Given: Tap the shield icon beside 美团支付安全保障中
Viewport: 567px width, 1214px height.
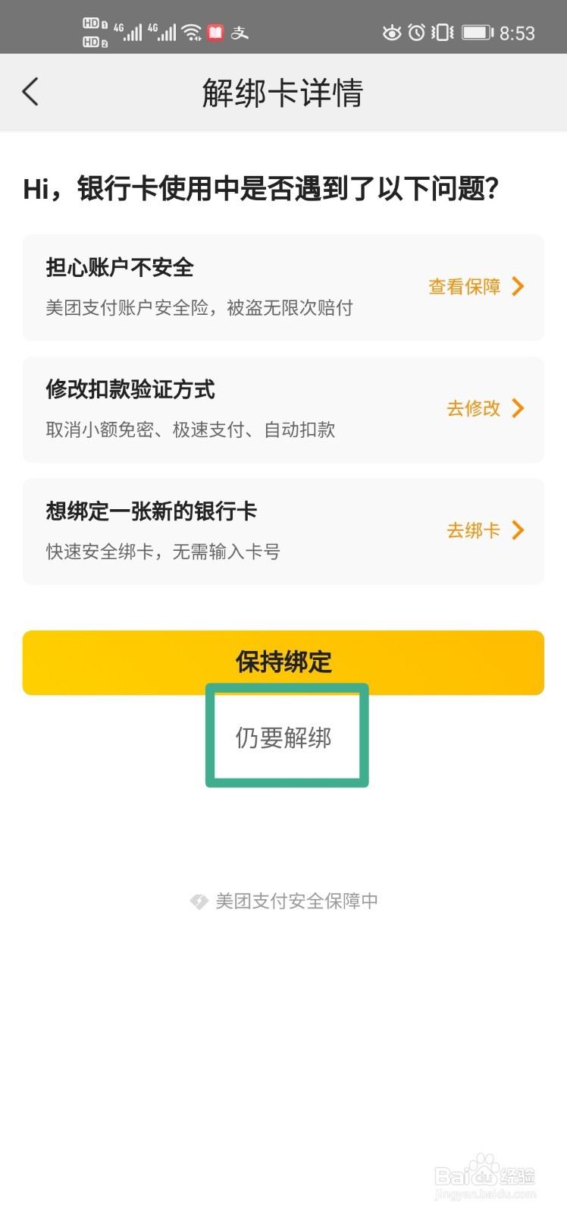Looking at the screenshot, I should pyautogui.click(x=199, y=901).
